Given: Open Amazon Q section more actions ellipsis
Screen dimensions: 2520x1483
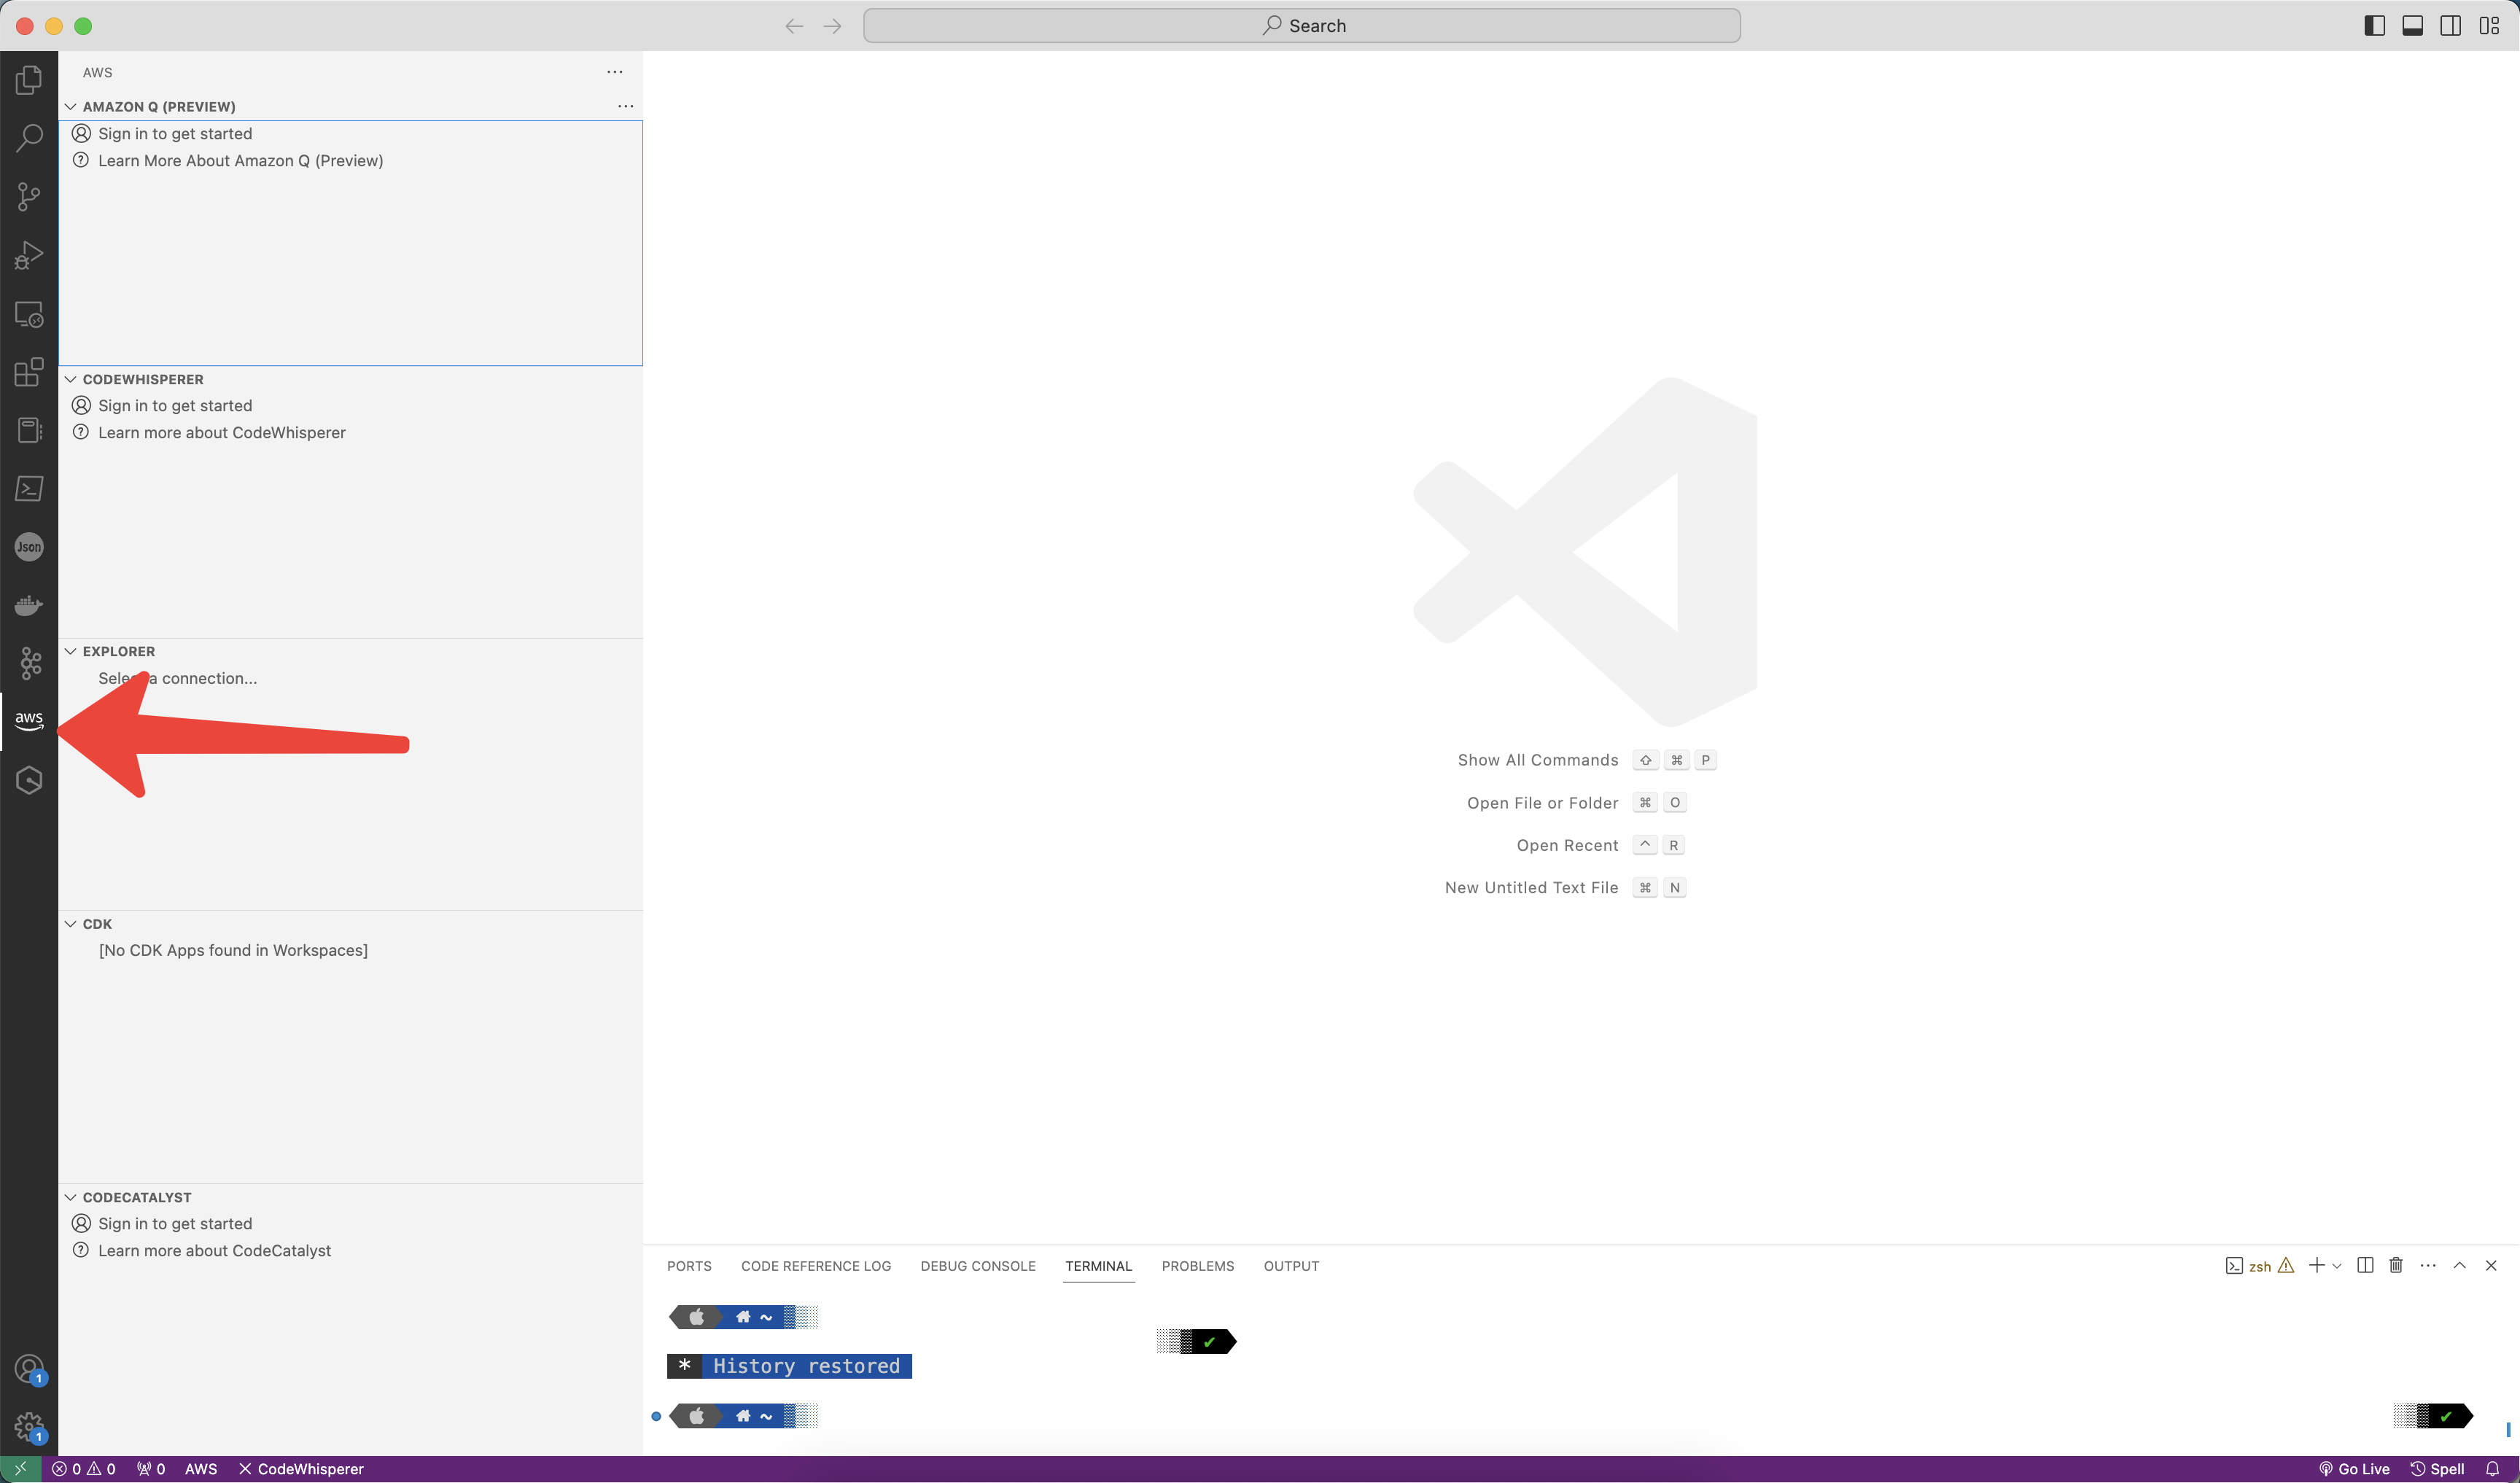Looking at the screenshot, I should coord(626,106).
